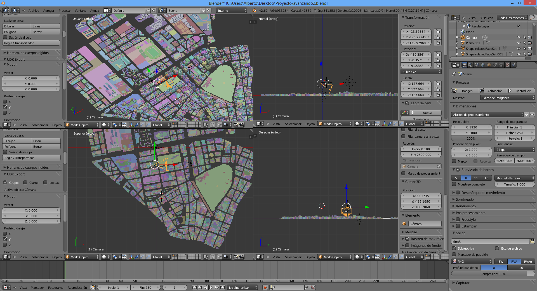Enable Muestreo completo checkbox

pos(454,184)
